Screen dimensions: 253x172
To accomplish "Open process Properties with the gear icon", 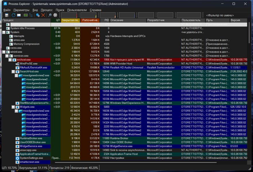I will (x=38, y=15).
